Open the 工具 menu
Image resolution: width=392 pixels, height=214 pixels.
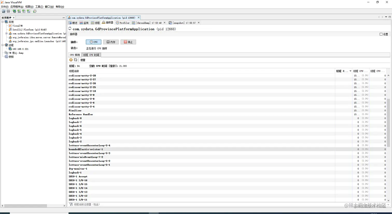pyautogui.click(x=39, y=7)
